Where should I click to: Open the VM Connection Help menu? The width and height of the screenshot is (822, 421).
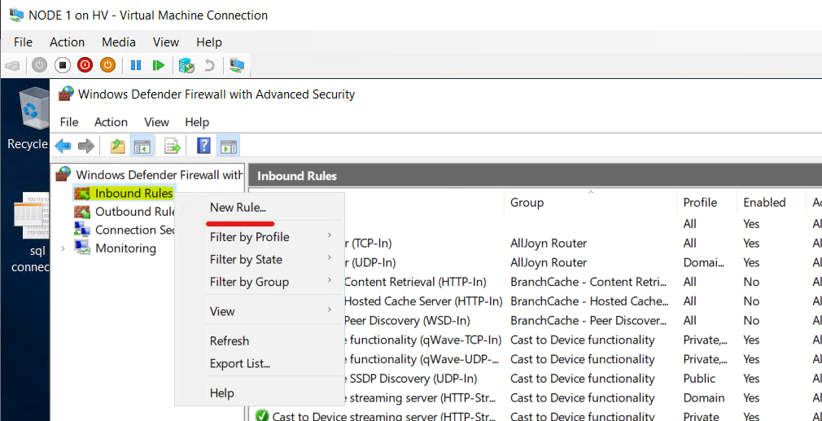click(209, 42)
